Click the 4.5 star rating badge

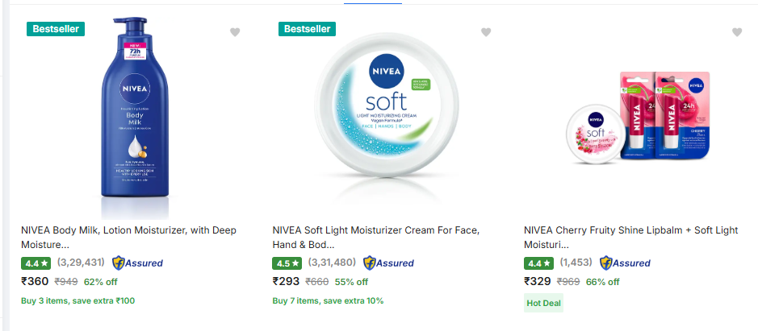[x=287, y=263]
